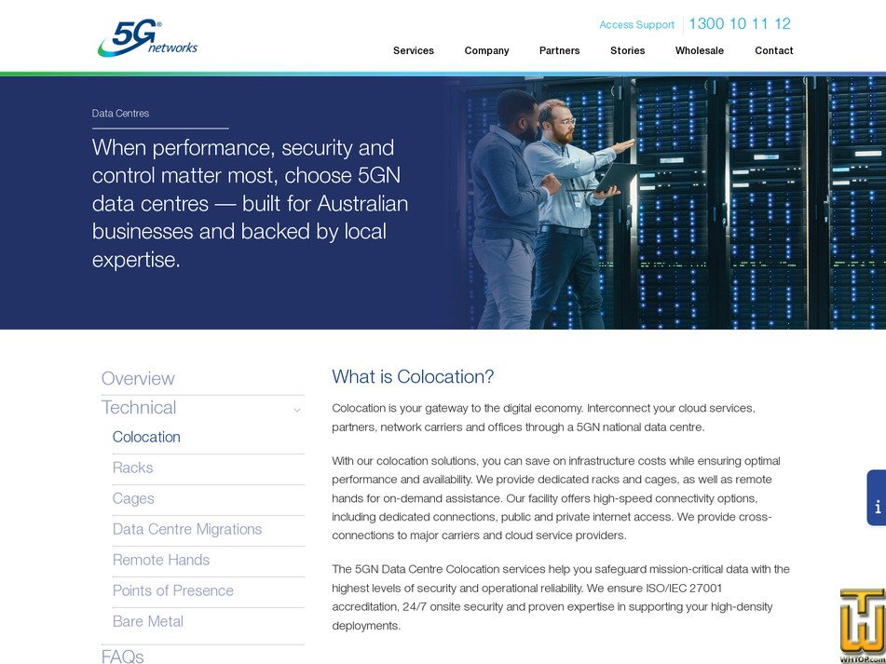Open the Company menu
Screen dimensions: 886x664
486,51
